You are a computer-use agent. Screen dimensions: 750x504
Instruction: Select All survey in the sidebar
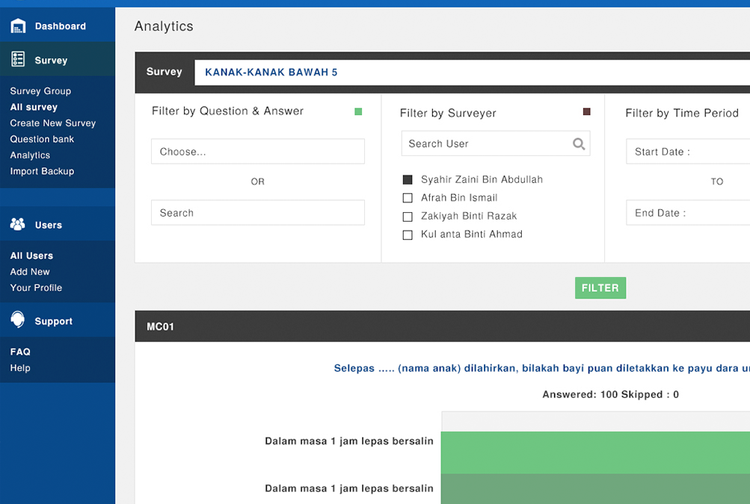point(34,107)
